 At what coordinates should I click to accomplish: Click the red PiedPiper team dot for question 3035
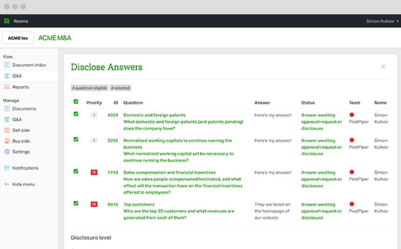tap(352, 140)
